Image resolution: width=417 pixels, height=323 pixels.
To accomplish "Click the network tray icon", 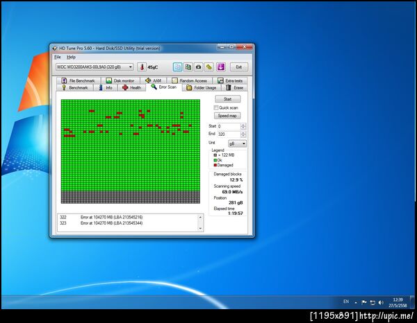I will [373, 302].
